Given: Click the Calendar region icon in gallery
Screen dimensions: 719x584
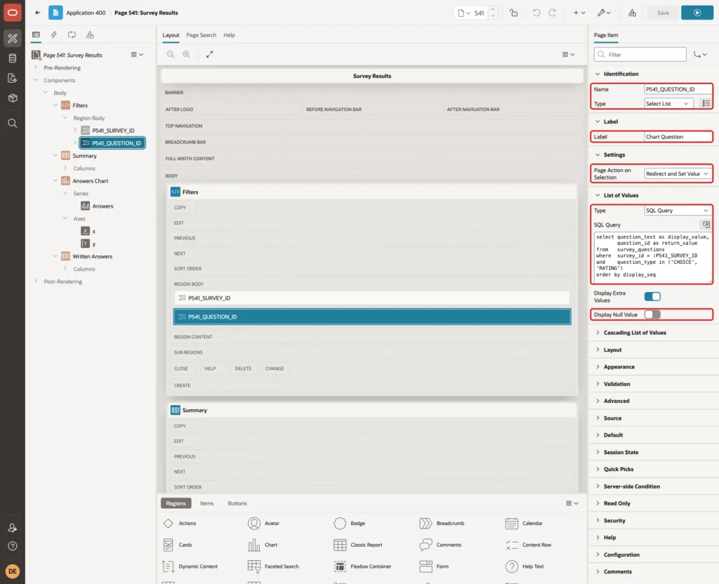Looking at the screenshot, I should (512, 523).
